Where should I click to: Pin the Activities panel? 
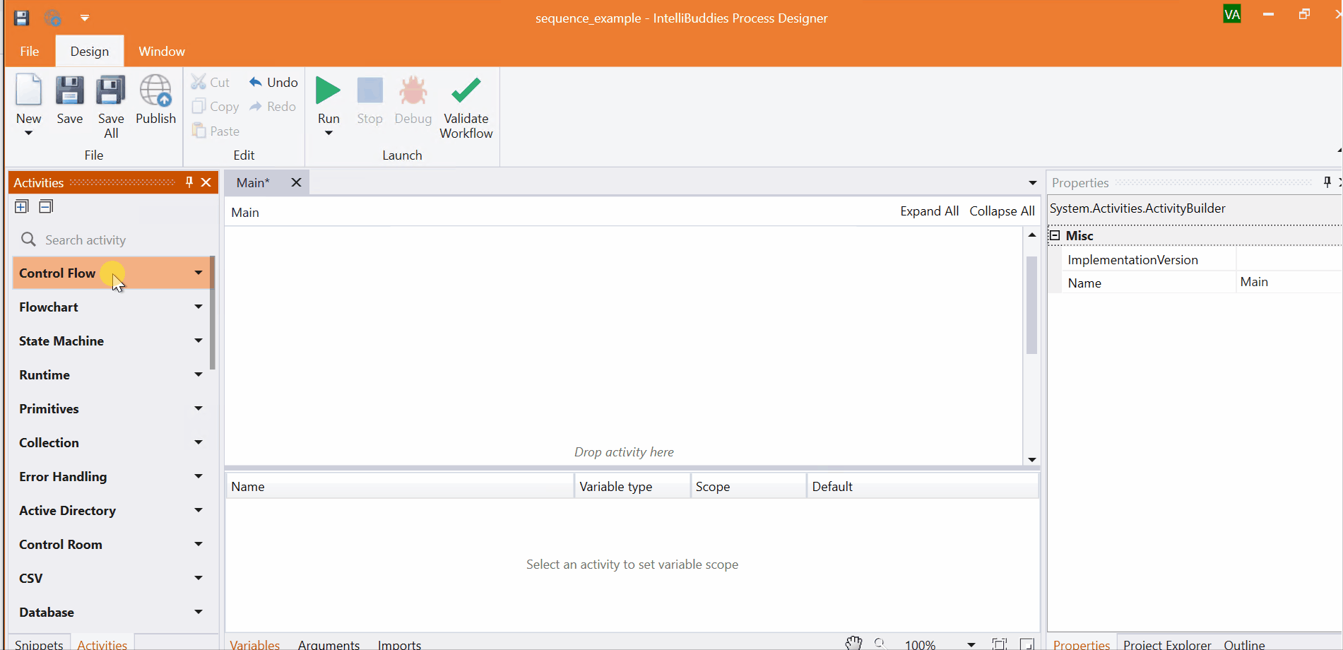point(189,182)
